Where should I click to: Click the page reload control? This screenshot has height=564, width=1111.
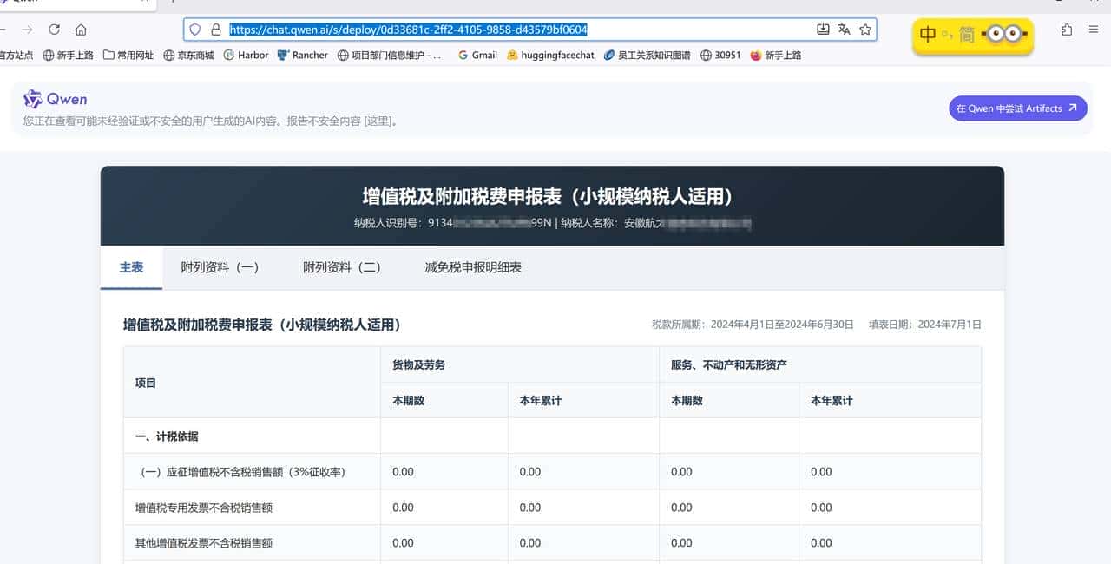click(x=54, y=29)
